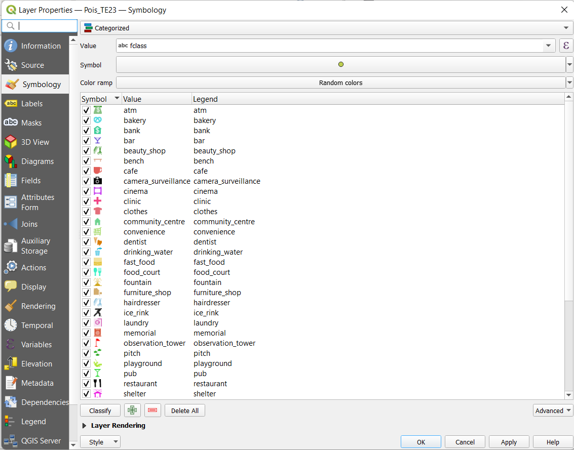Click the red minus remove category icon
The width and height of the screenshot is (574, 450).
point(152,411)
